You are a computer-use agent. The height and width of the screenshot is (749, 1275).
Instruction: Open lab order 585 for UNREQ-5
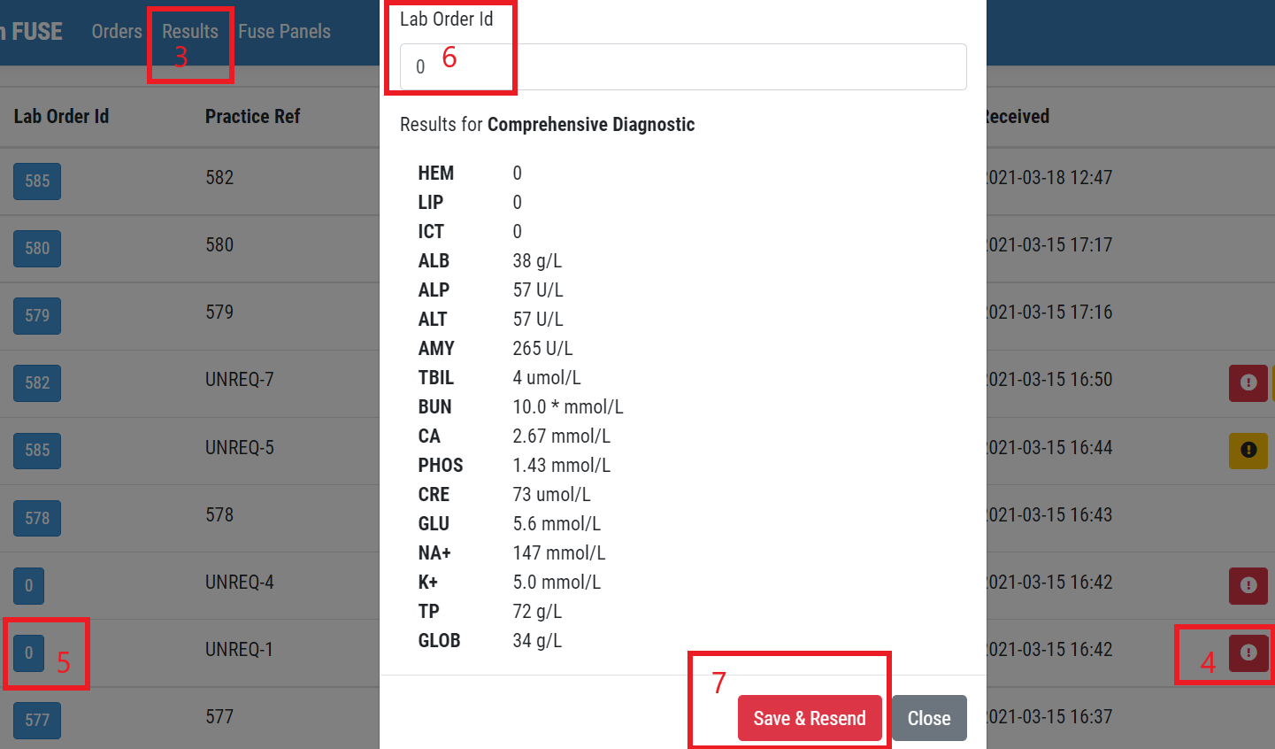pos(37,450)
